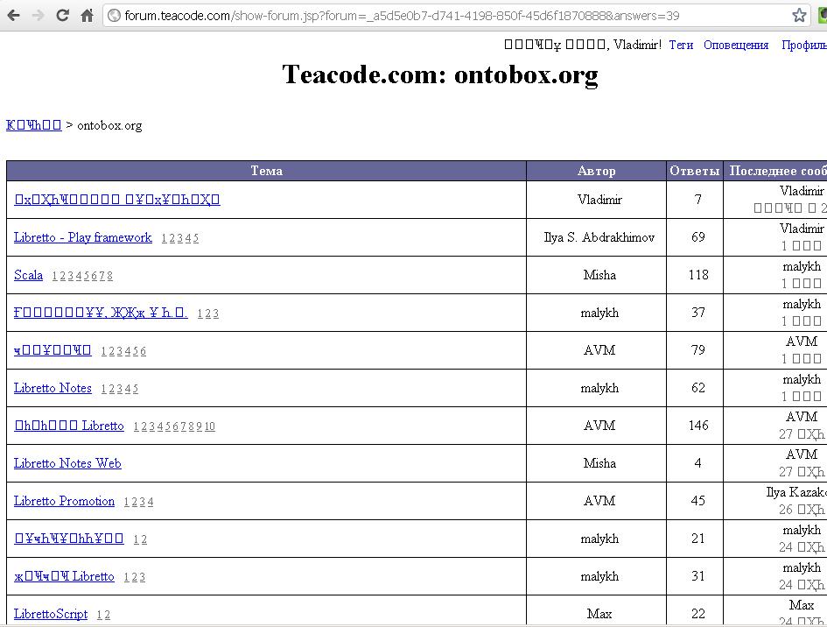Click the Ответы column header

click(x=695, y=171)
